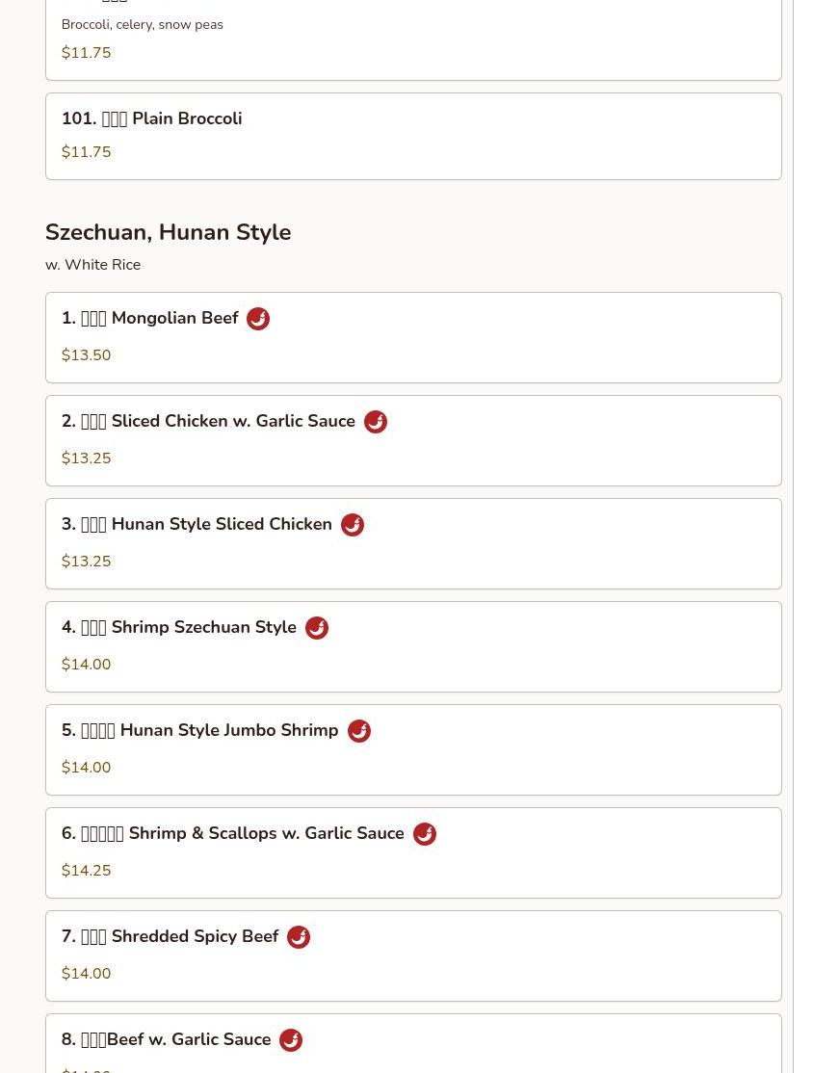Click the $14.25 price on Shrimp & Scallops card

86,871
